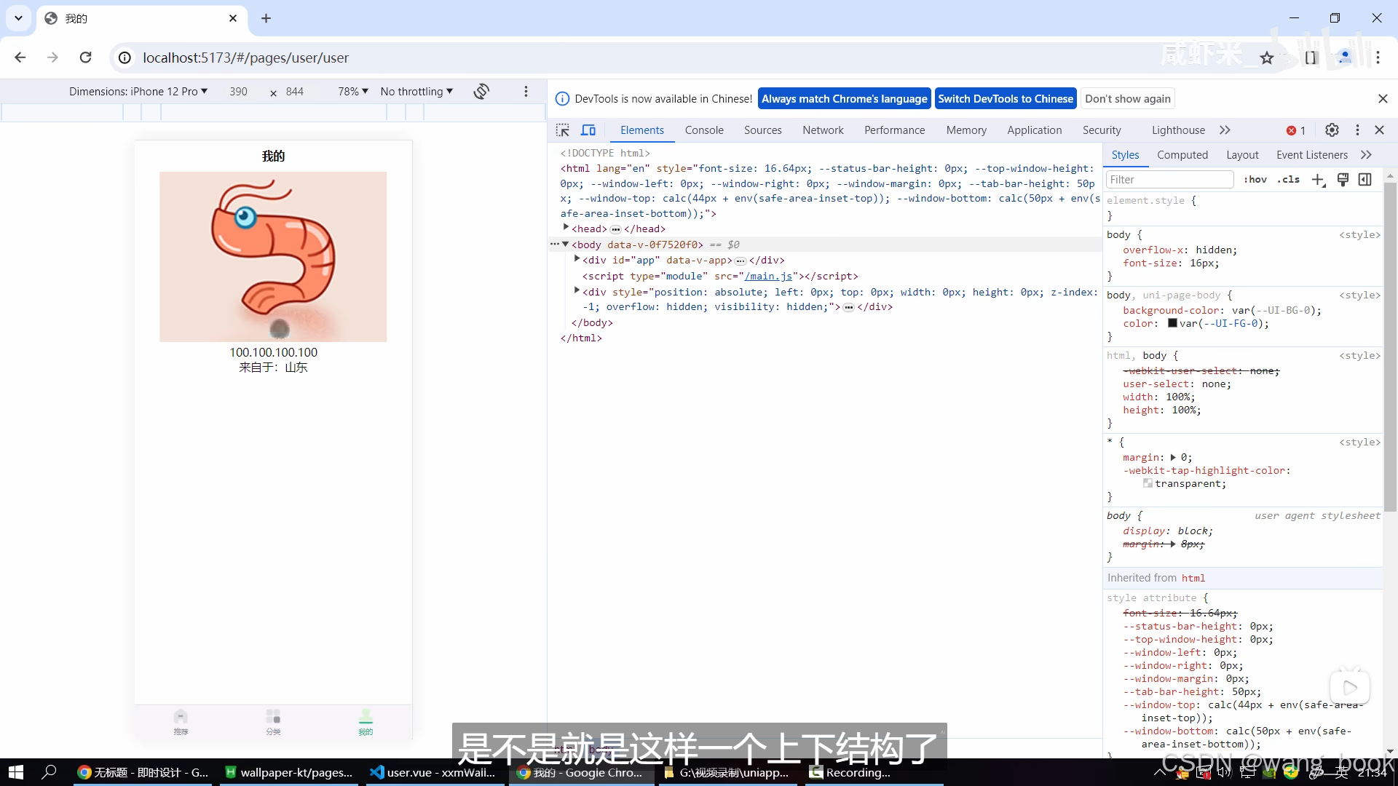The width and height of the screenshot is (1398, 786).
Task: Select the Computed styles tab
Action: tap(1182, 155)
